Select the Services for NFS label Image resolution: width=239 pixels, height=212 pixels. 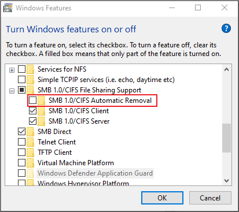pyautogui.click(x=62, y=69)
